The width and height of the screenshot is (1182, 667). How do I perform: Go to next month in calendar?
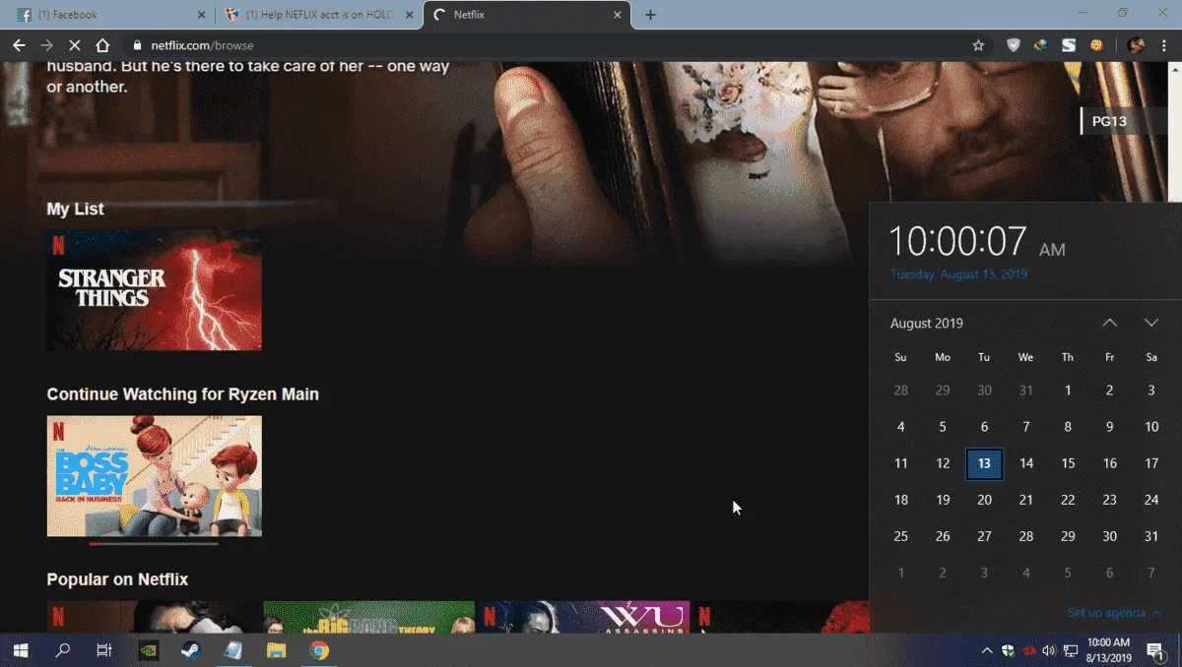click(1151, 323)
